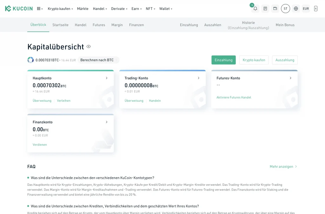This screenshot has width=325, height=214.
Task: Open the apps grid menu icon
Action: coord(40,9)
